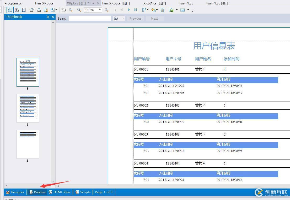Toggle the Thumbnails panel toolbar button
Image resolution: width=290 pixels, height=200 pixels.
click(x=10, y=10)
